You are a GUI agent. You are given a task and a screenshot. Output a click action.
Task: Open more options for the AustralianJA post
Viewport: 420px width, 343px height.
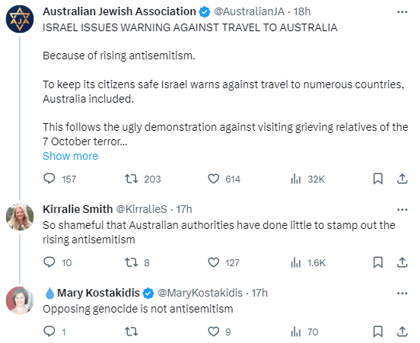tap(402, 11)
